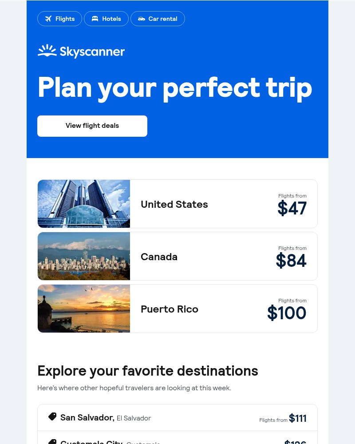Click the United States skyscraper photo
This screenshot has height=444, width=355.
point(84,204)
